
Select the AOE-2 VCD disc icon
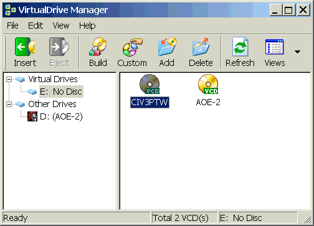[208, 84]
